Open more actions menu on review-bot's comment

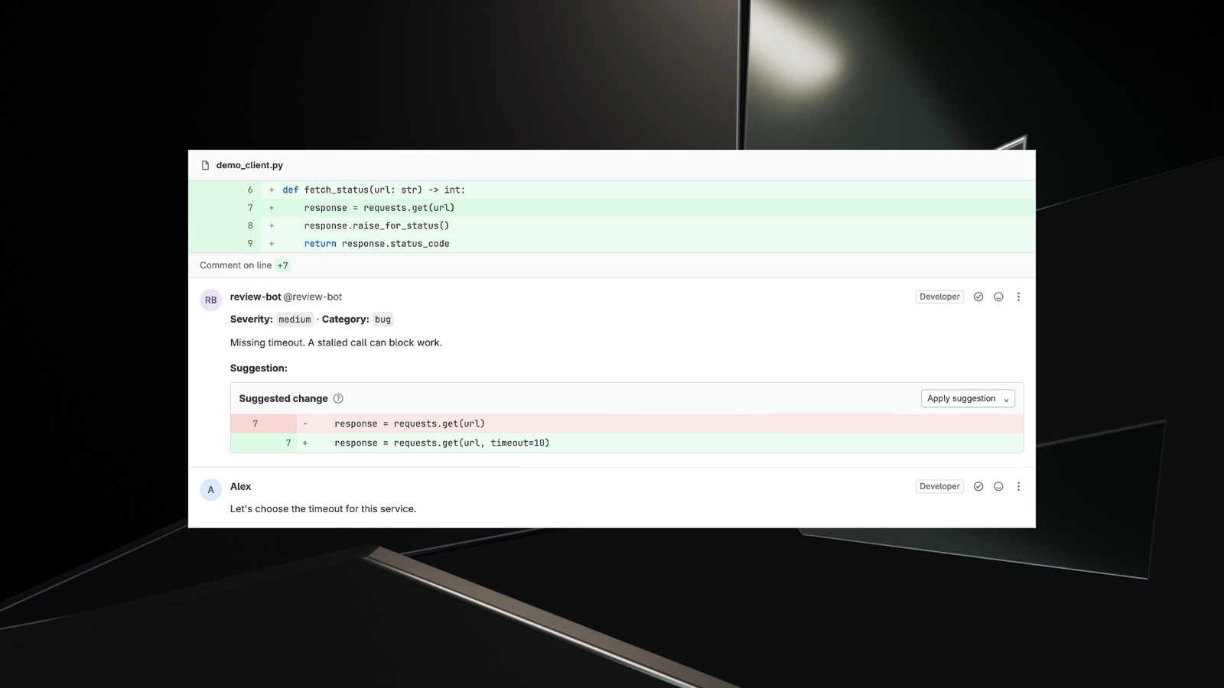tap(1018, 297)
